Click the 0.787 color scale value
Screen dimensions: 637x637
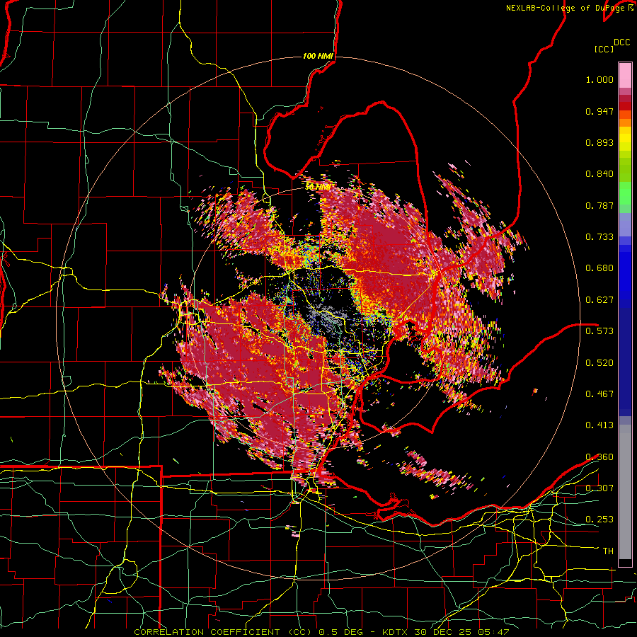pos(599,205)
